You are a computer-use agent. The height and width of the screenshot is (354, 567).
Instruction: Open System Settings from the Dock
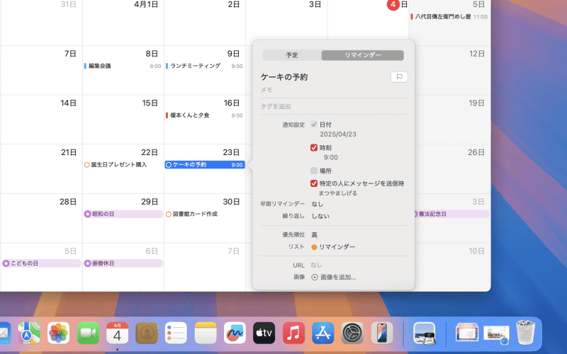pyautogui.click(x=352, y=333)
